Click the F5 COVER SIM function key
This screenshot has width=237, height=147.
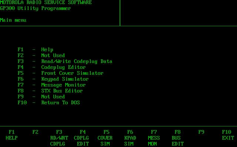pyautogui.click(x=105, y=138)
